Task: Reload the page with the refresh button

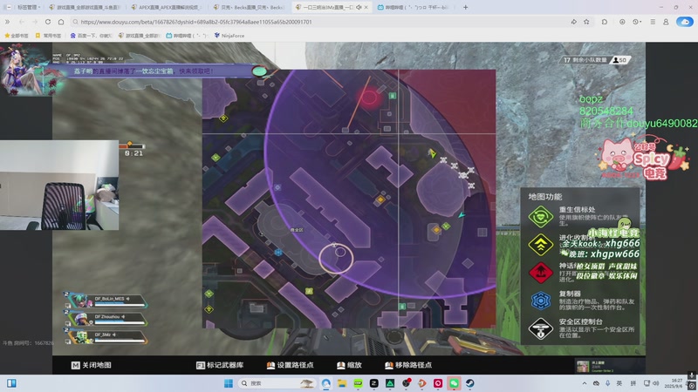Action: pyautogui.click(x=48, y=22)
